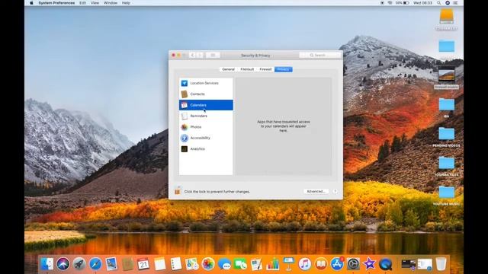Open the Help menu
Image resolution: width=488 pixels, height=274 pixels.
click(x=126, y=3)
